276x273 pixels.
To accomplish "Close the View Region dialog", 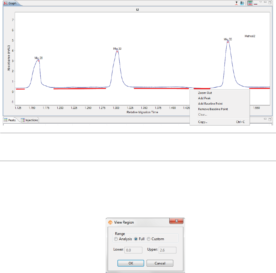I will (176, 221).
